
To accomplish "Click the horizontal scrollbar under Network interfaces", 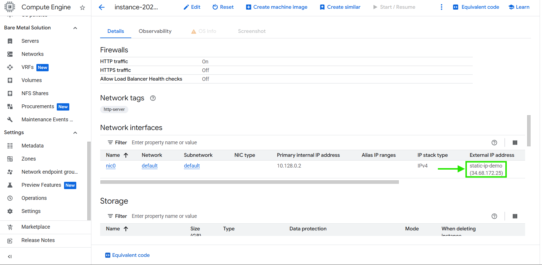I will pos(249,182).
